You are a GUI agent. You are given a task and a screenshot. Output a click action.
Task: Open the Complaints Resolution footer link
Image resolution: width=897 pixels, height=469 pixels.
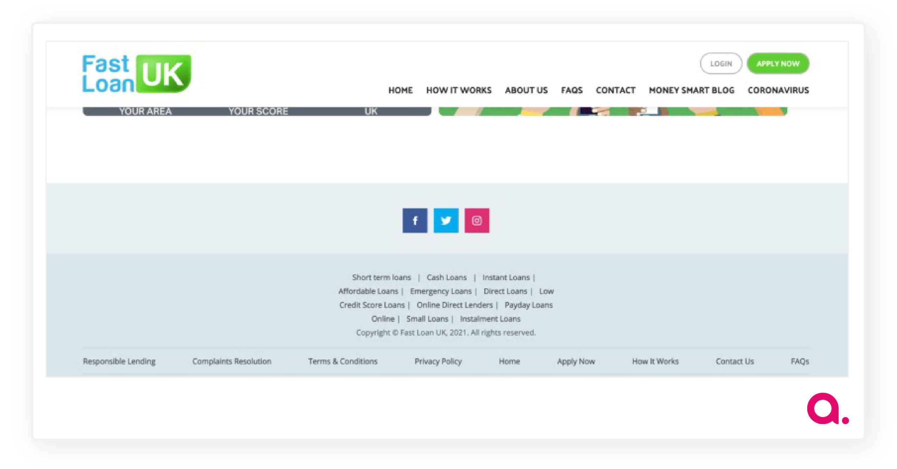coord(232,361)
